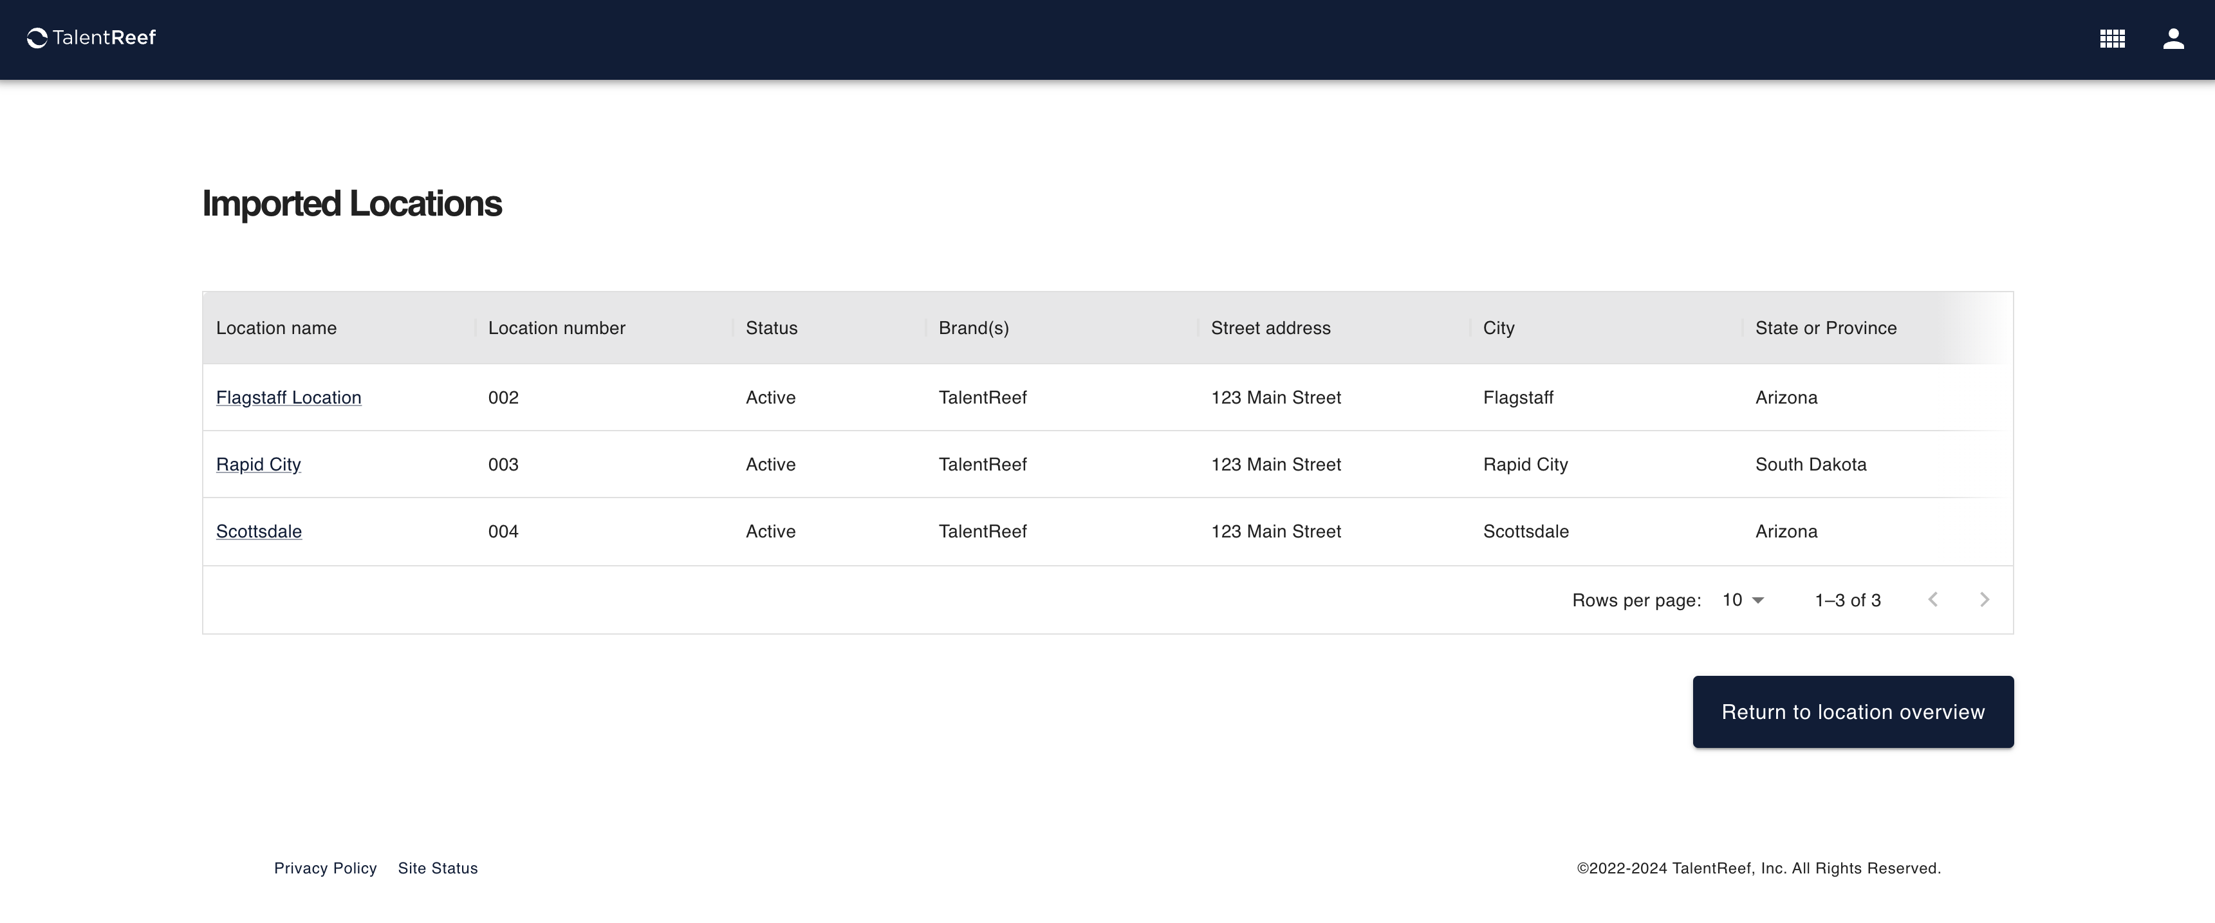Click Return to location overview button
Image resolution: width=2215 pixels, height=923 pixels.
pyautogui.click(x=1852, y=711)
